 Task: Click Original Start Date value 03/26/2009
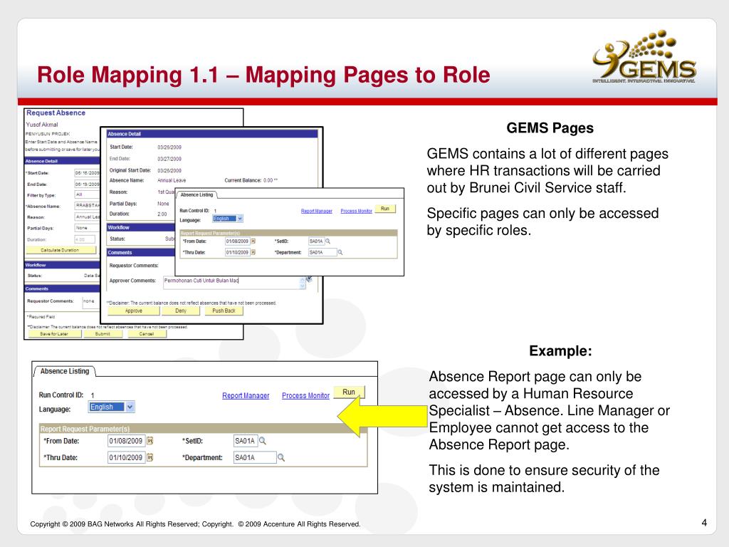169,171
